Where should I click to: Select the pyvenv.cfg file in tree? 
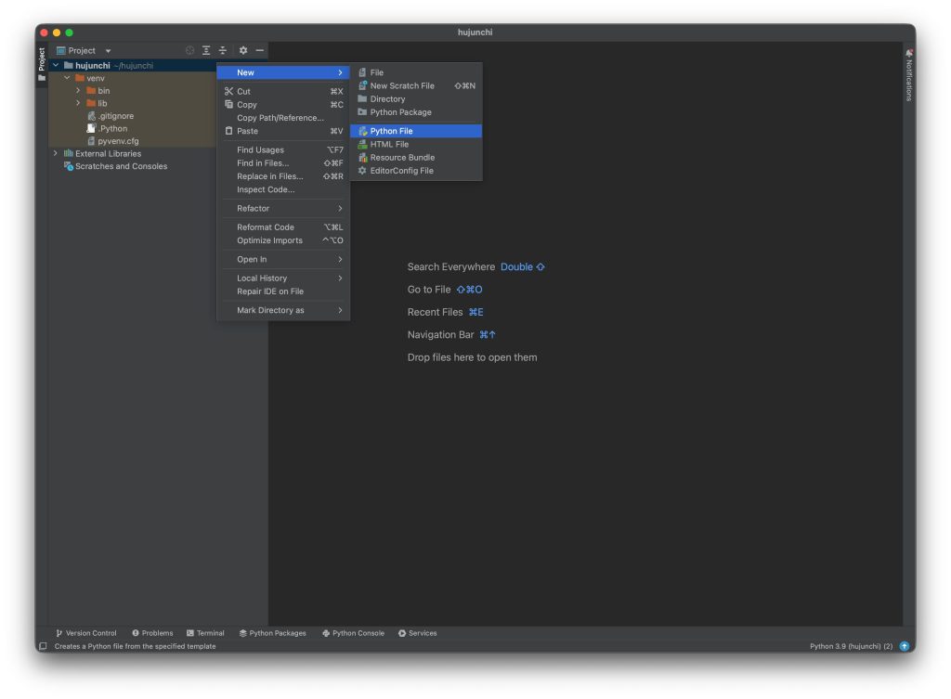tap(118, 141)
